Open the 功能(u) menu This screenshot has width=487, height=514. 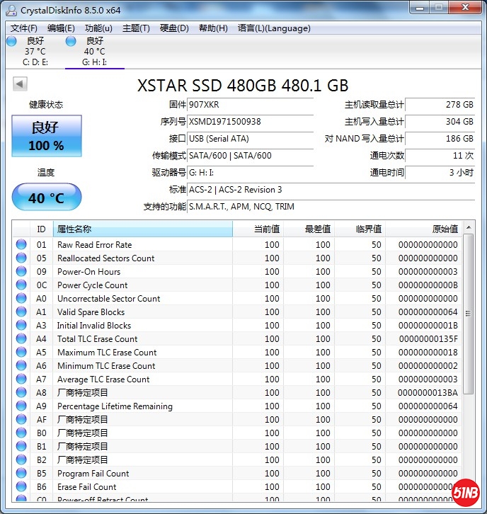coord(98,28)
